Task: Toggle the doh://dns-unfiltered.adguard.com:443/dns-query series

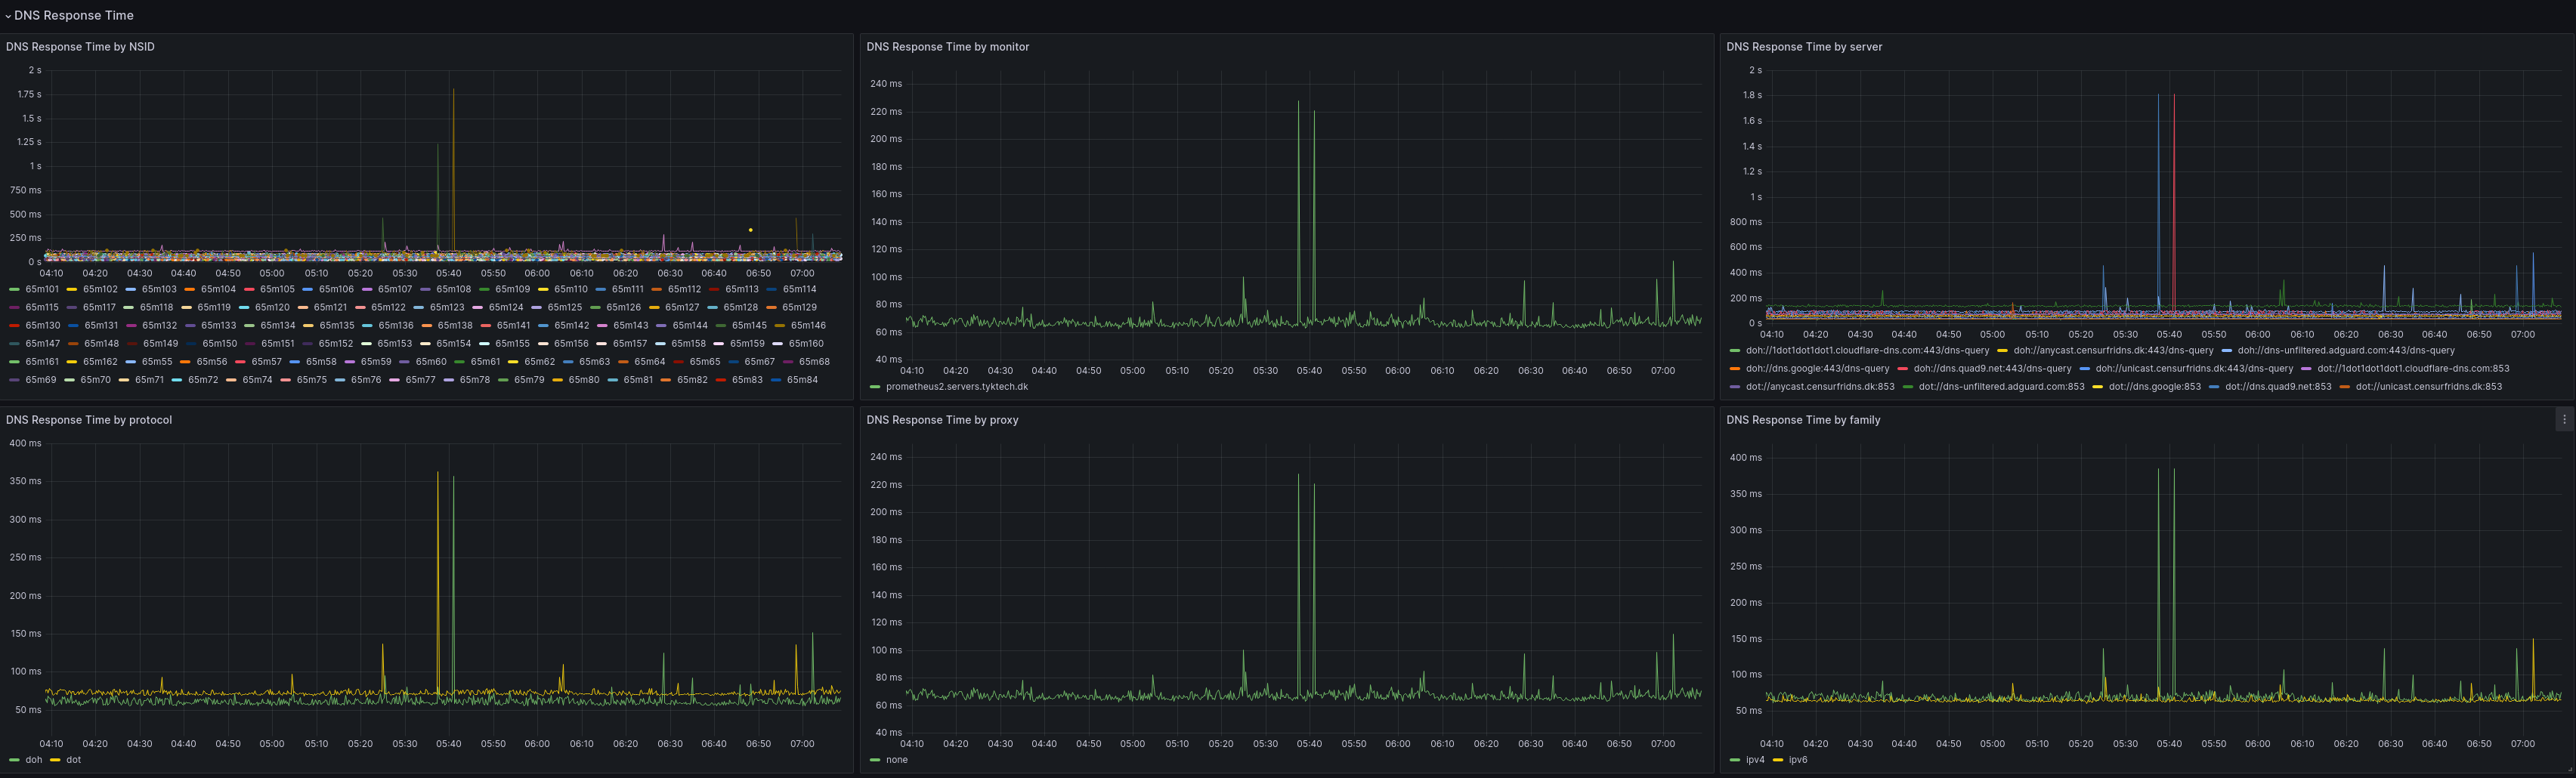Action: coord(2346,351)
